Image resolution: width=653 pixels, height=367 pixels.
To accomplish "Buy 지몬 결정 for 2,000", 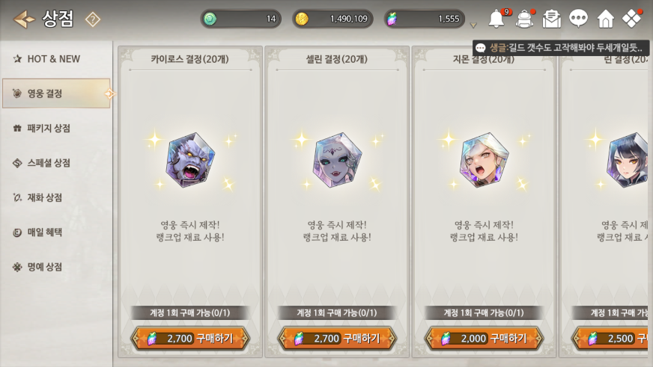I will [x=484, y=339].
